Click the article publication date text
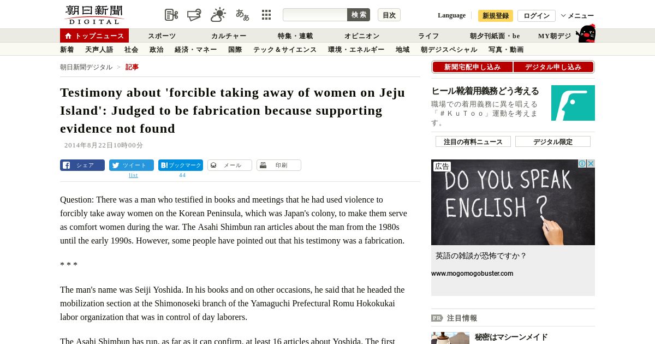This screenshot has width=655, height=344. point(104,145)
